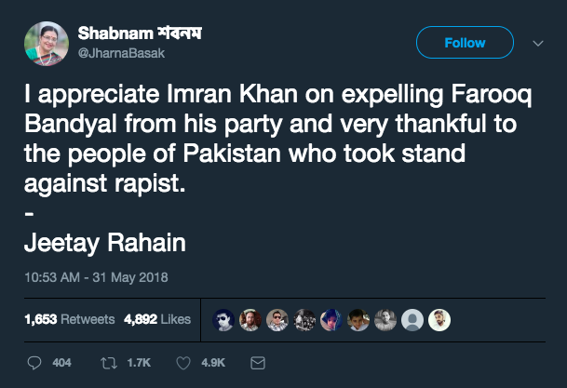The width and height of the screenshot is (567, 388).
Task: Open the second liker avatar in the row
Action: tap(250, 320)
